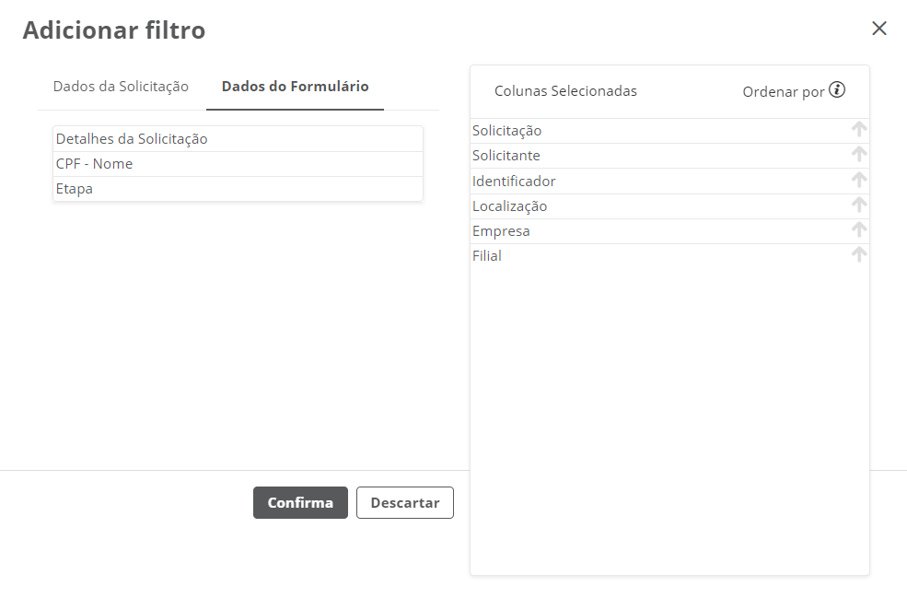Click the sort arrow for Localização

coord(859,205)
